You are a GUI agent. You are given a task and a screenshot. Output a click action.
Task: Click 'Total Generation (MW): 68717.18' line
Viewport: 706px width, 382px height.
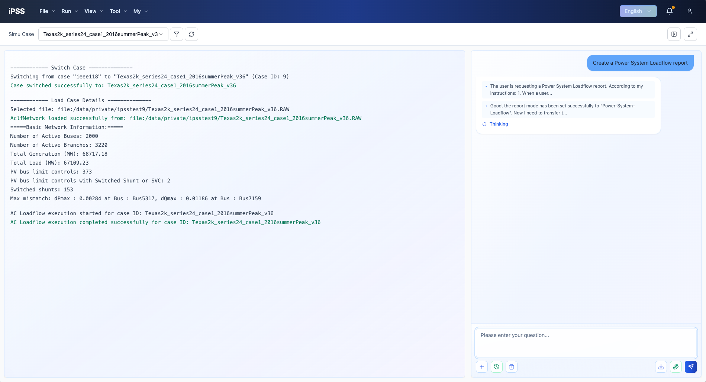pos(59,154)
